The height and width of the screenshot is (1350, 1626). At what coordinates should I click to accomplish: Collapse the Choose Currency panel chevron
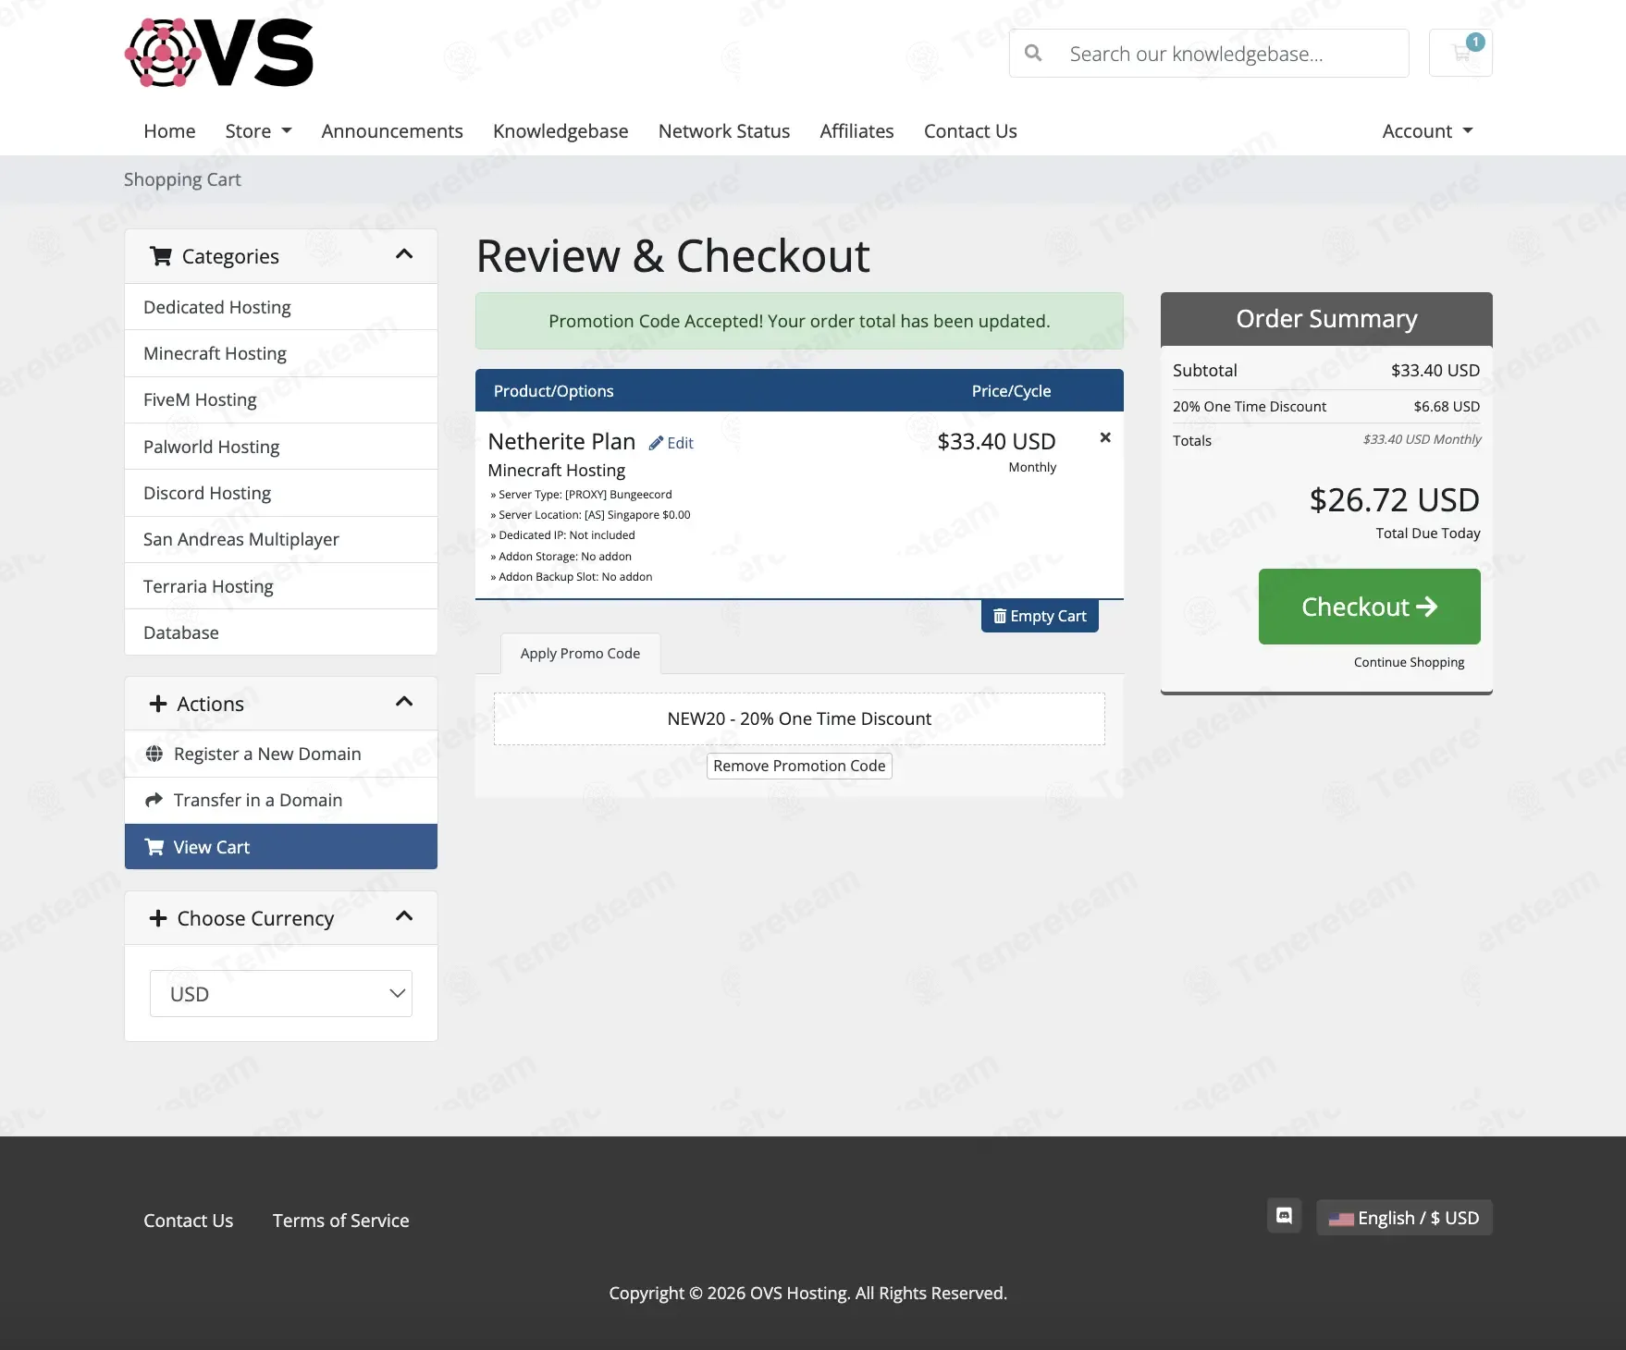[x=404, y=916]
